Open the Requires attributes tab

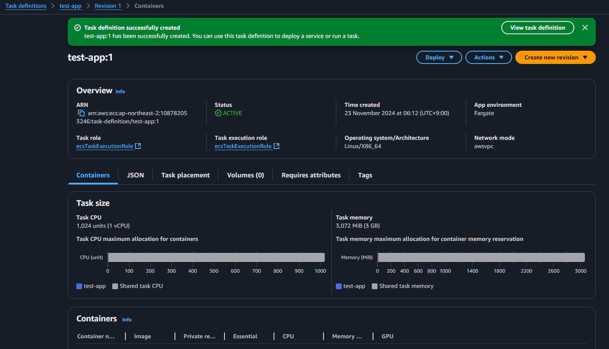pyautogui.click(x=311, y=175)
